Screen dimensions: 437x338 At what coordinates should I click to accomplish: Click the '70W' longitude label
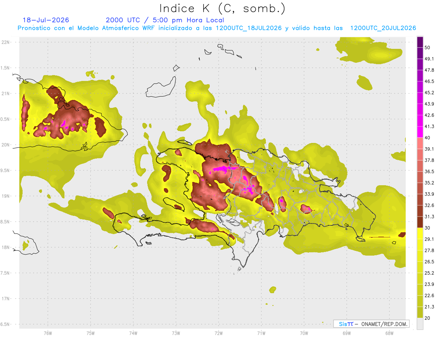pos(304,333)
